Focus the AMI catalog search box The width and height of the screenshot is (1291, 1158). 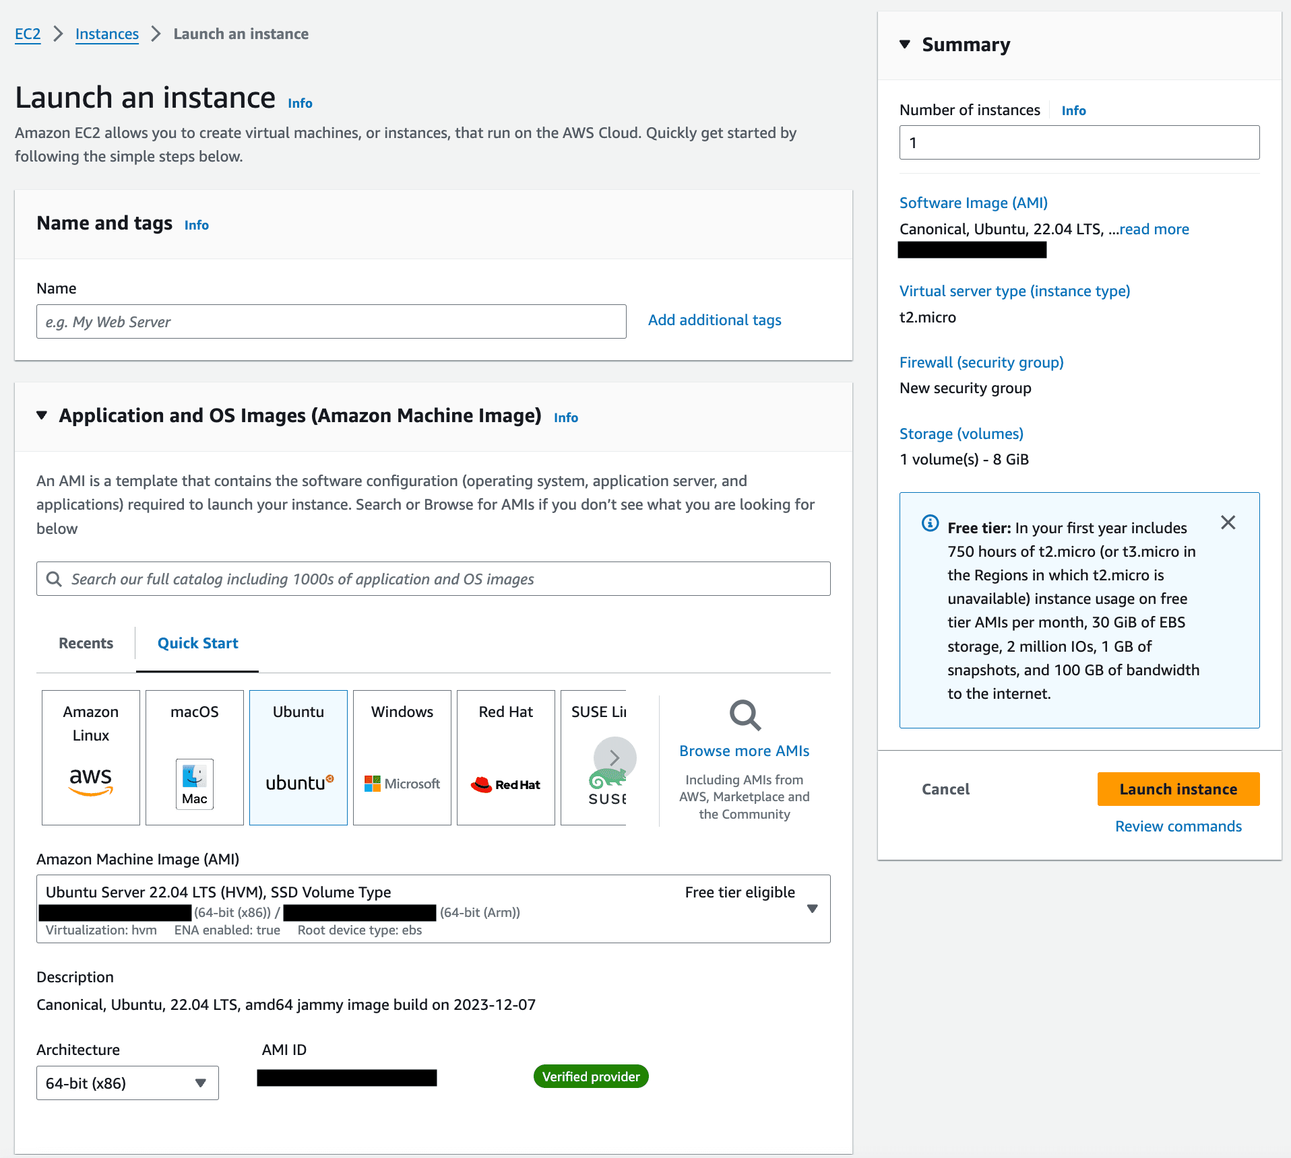[433, 579]
